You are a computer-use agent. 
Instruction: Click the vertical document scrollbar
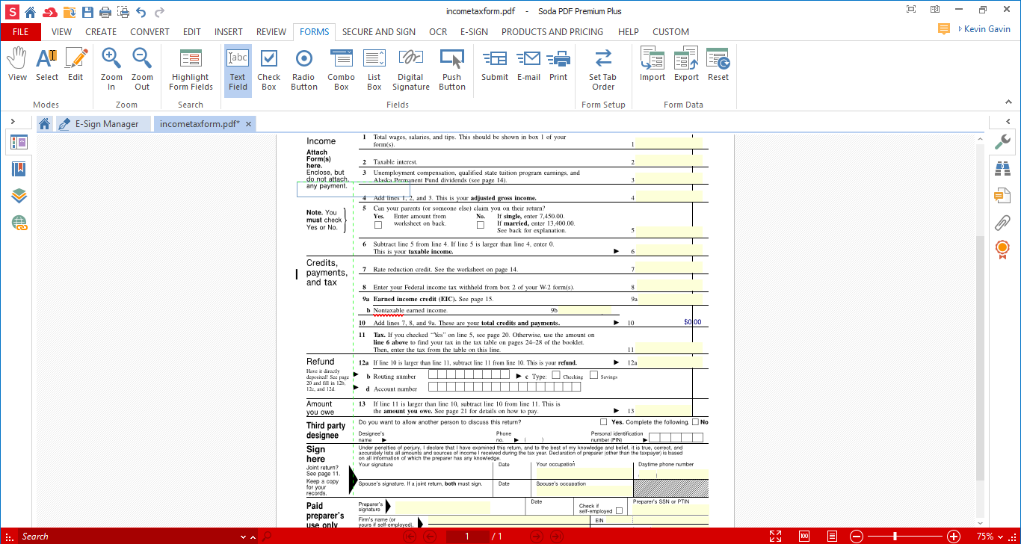980,359
